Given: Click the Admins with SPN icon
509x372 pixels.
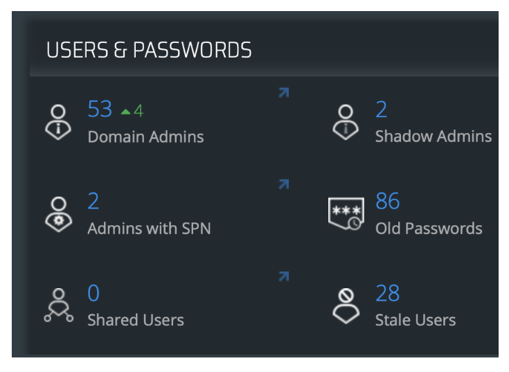Looking at the screenshot, I should tap(59, 214).
